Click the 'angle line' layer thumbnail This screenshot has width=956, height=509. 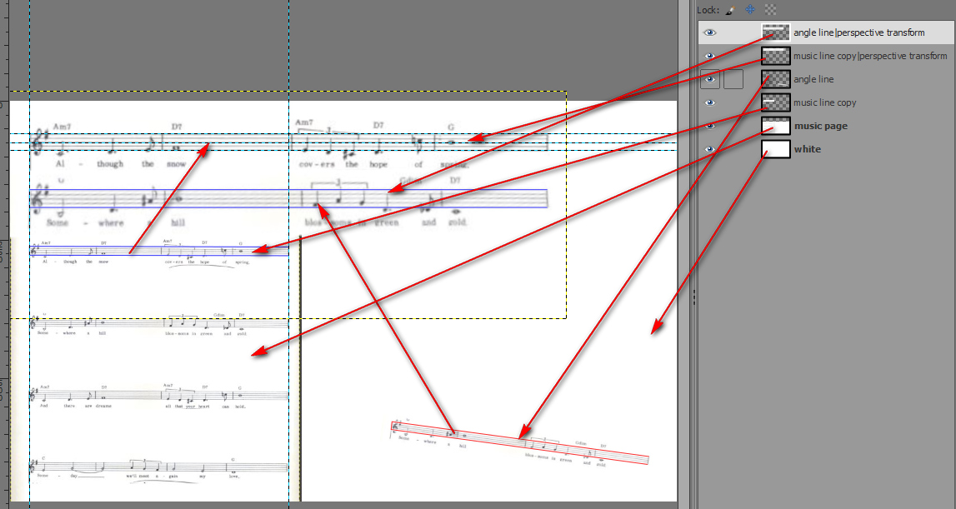point(775,79)
